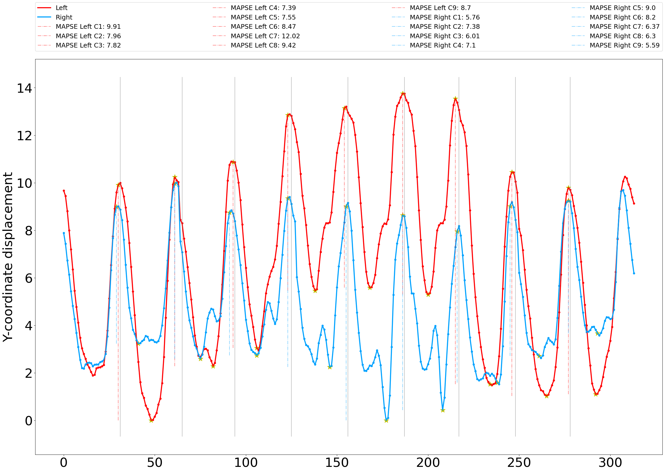This screenshot has height=472, width=665.
Task: Choose legend entry 'MAPSE Right C3: 6.01'
Action: point(445,36)
